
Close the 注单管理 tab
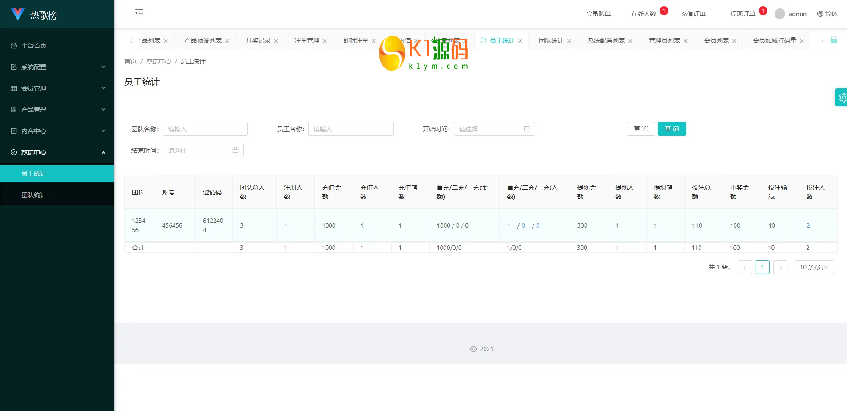(x=325, y=41)
